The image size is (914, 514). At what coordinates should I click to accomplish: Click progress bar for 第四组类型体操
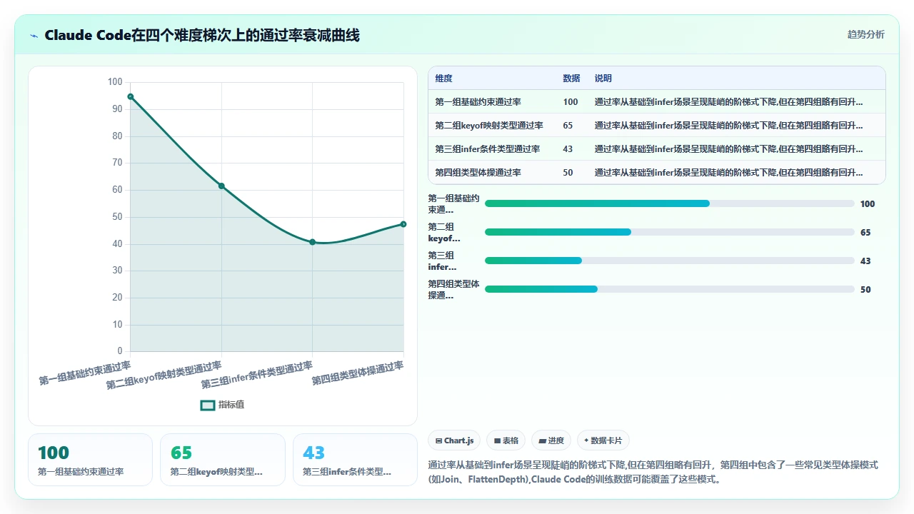click(669, 289)
